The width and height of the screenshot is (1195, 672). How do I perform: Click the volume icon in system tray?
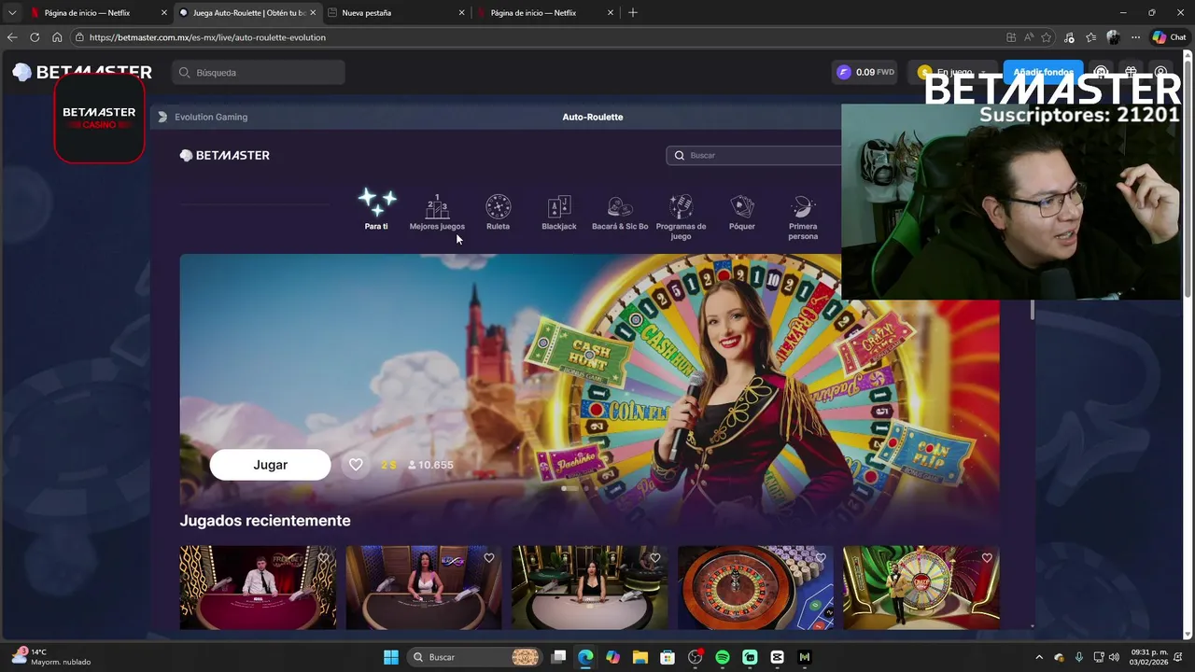[1114, 657]
